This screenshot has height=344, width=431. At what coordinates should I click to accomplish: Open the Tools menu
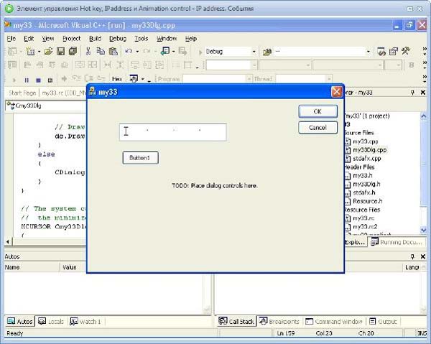pos(141,38)
